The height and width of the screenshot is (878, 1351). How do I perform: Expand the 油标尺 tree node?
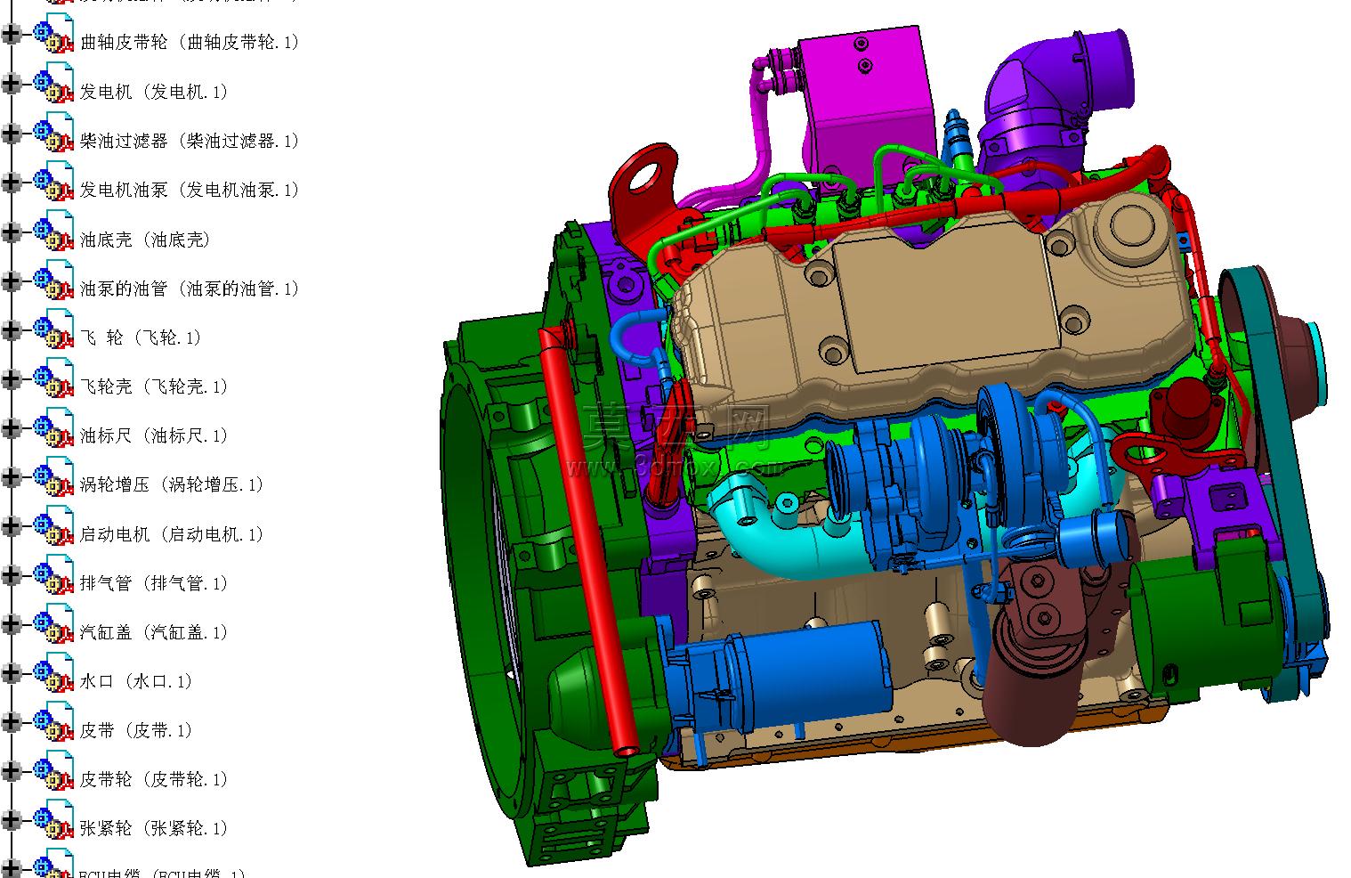tap(12, 427)
